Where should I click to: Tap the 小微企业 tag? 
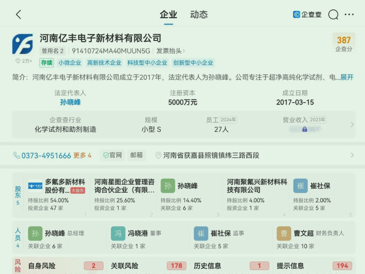point(69,63)
